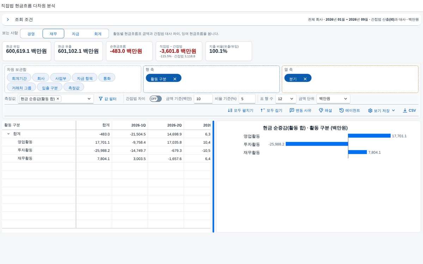
Task: Open the 보기 저장 settings menu
Action: click(x=381, y=111)
